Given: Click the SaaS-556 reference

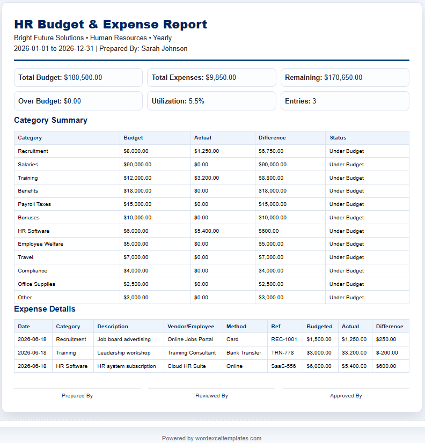Looking at the screenshot, I should 283,366.
